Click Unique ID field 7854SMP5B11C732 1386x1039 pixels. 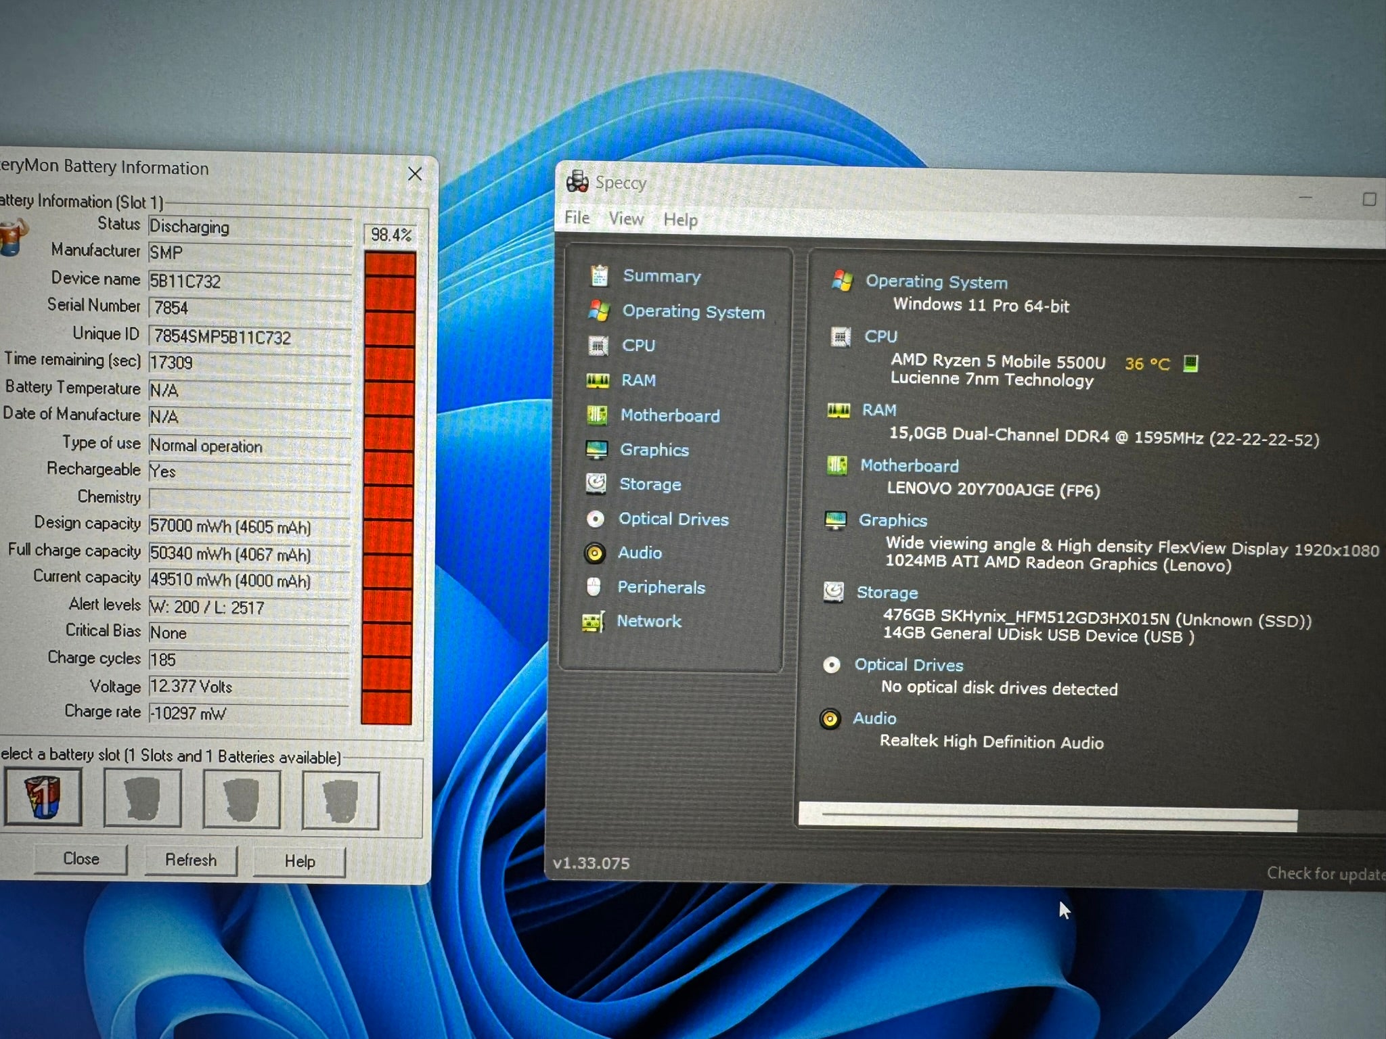[250, 337]
